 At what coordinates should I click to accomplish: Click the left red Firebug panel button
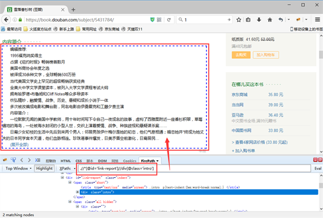pyautogui.click(x=315, y=160)
